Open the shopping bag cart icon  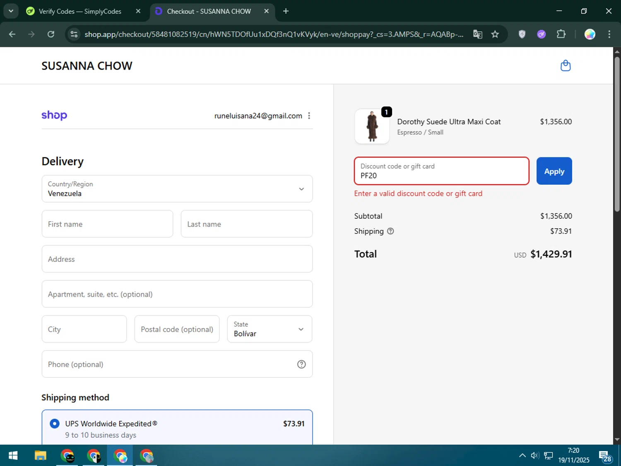[566, 66]
